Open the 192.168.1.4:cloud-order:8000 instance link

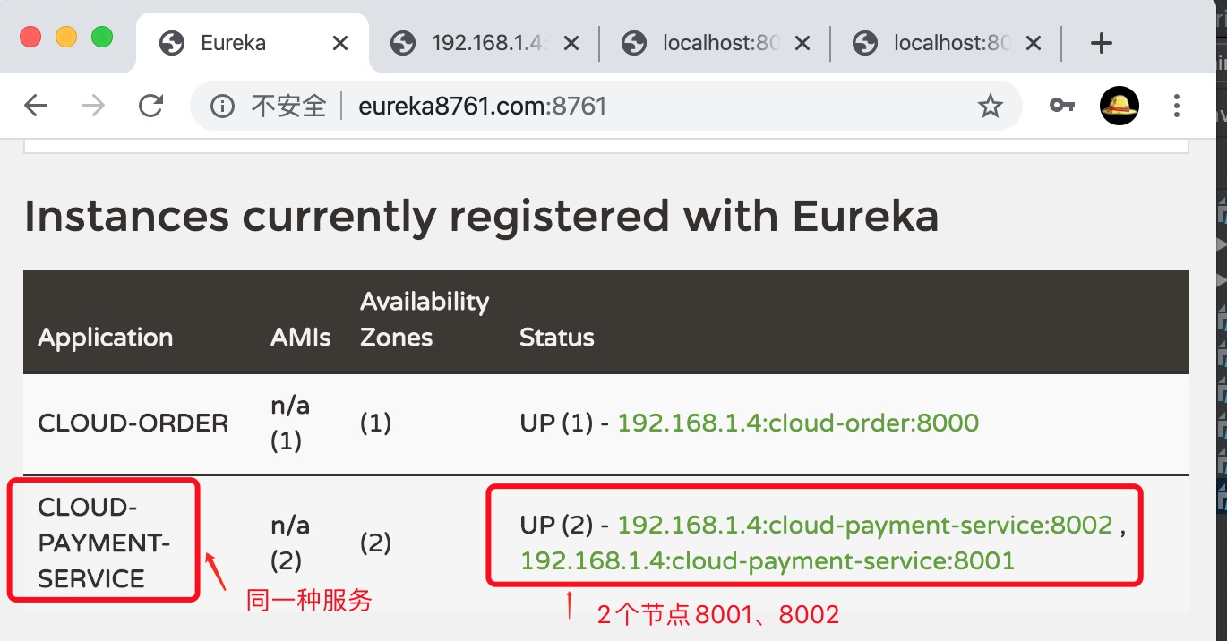[x=798, y=423]
